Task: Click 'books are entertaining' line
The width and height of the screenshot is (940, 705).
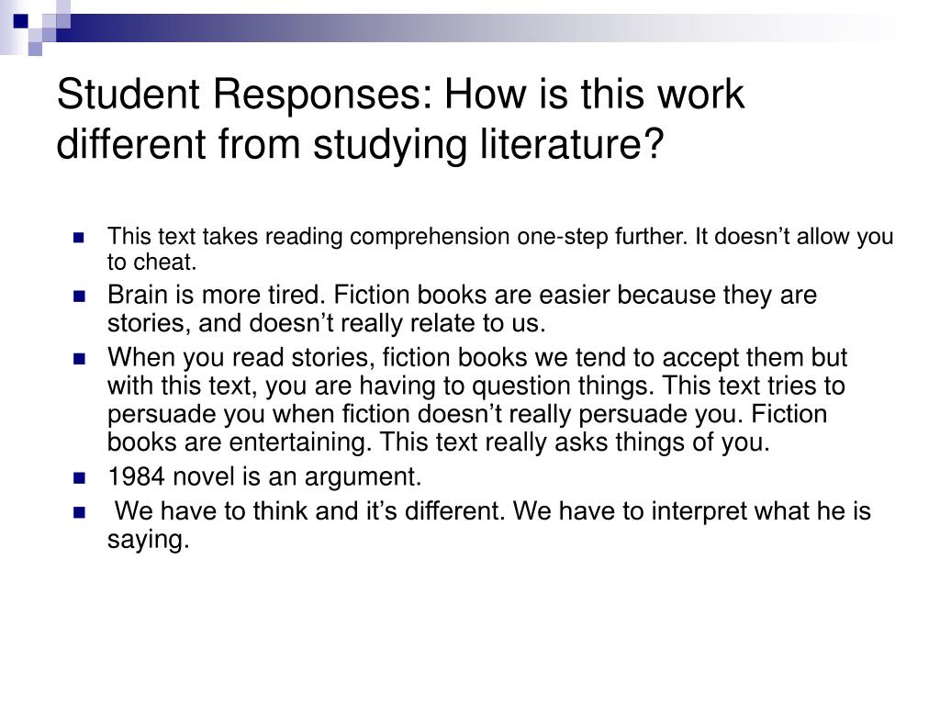Action: [x=439, y=442]
